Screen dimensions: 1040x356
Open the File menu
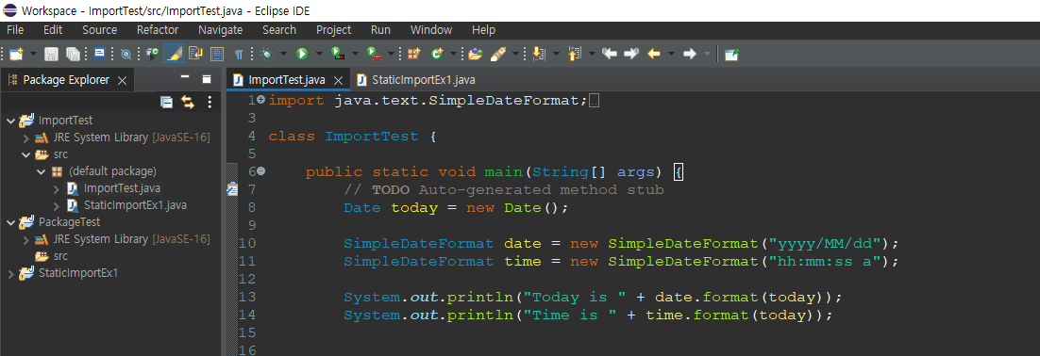[15, 30]
